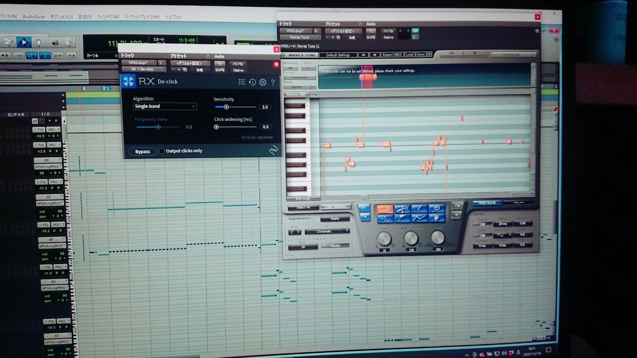The width and height of the screenshot is (637, 358).
Task: Click the undo arrow in Waves Tune
Action: (x=364, y=208)
